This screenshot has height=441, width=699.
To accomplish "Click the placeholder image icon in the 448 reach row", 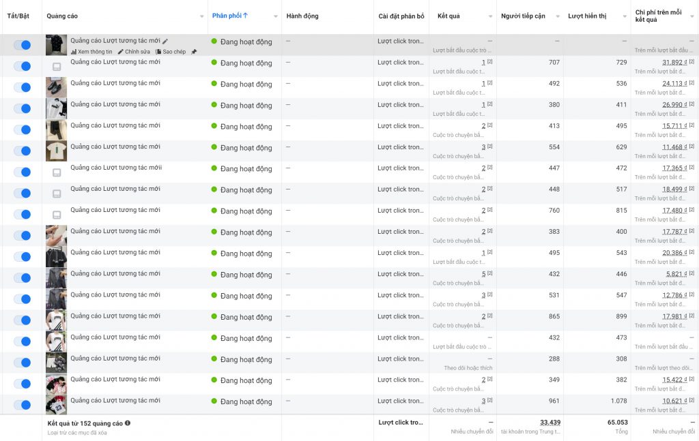I will click(57, 194).
